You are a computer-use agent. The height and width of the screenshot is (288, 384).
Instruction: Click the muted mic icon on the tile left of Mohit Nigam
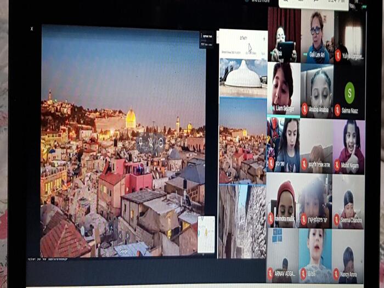(x=304, y=164)
